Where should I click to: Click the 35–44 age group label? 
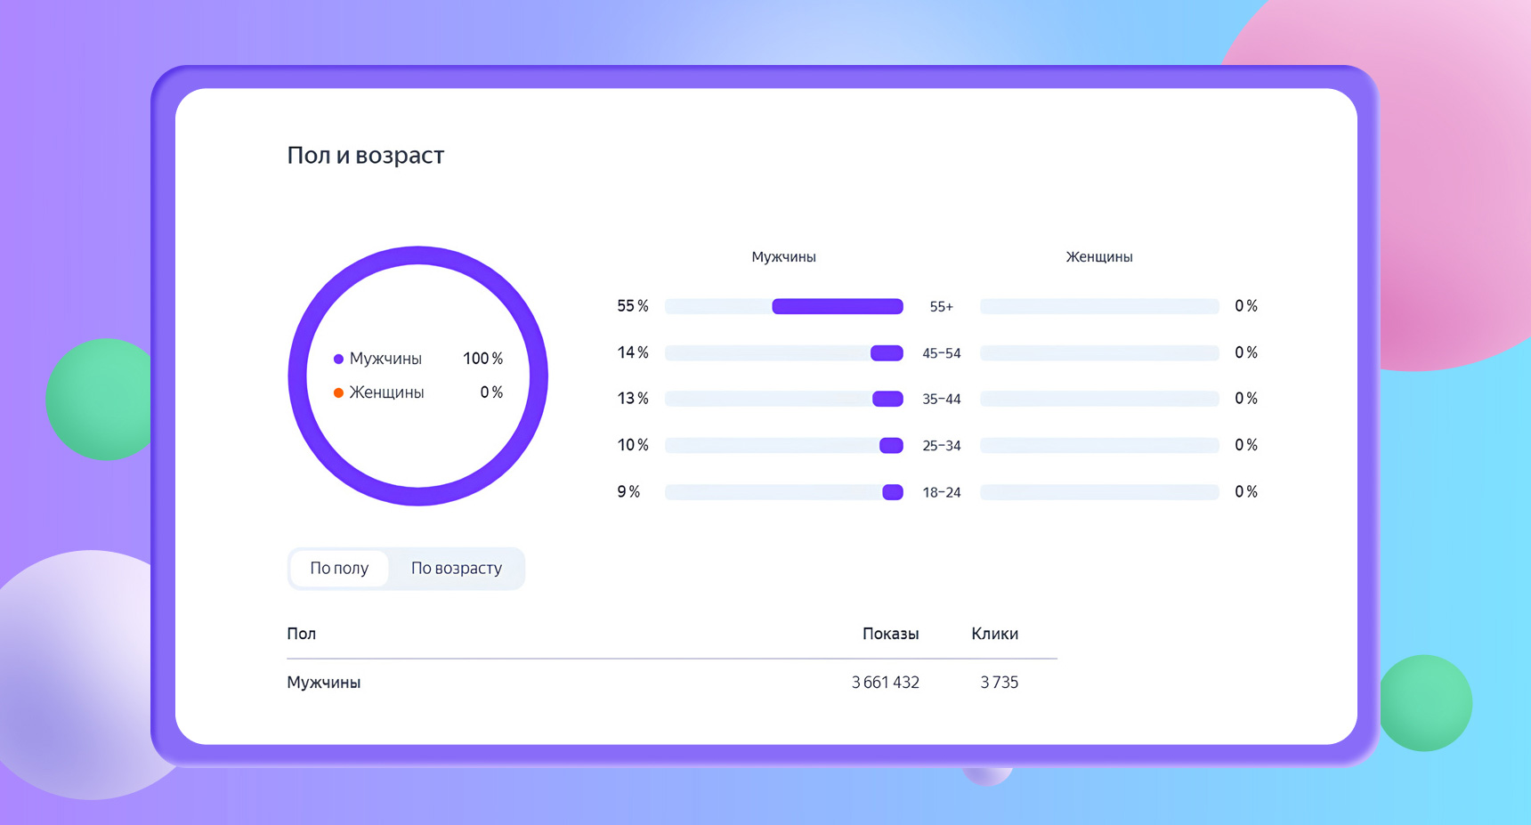click(x=942, y=400)
